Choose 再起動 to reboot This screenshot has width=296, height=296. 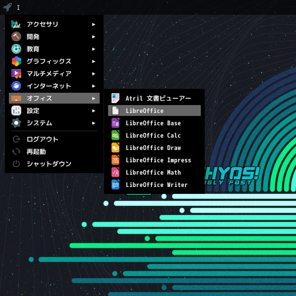coord(54,151)
